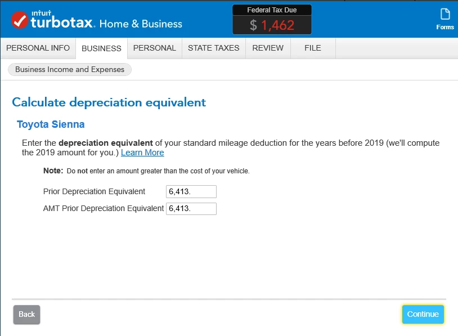Open the Learn More link
This screenshot has height=336, width=458.
(142, 153)
